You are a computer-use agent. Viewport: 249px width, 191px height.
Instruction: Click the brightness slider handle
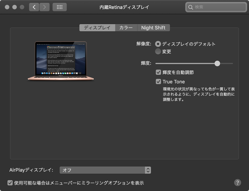(x=218, y=63)
